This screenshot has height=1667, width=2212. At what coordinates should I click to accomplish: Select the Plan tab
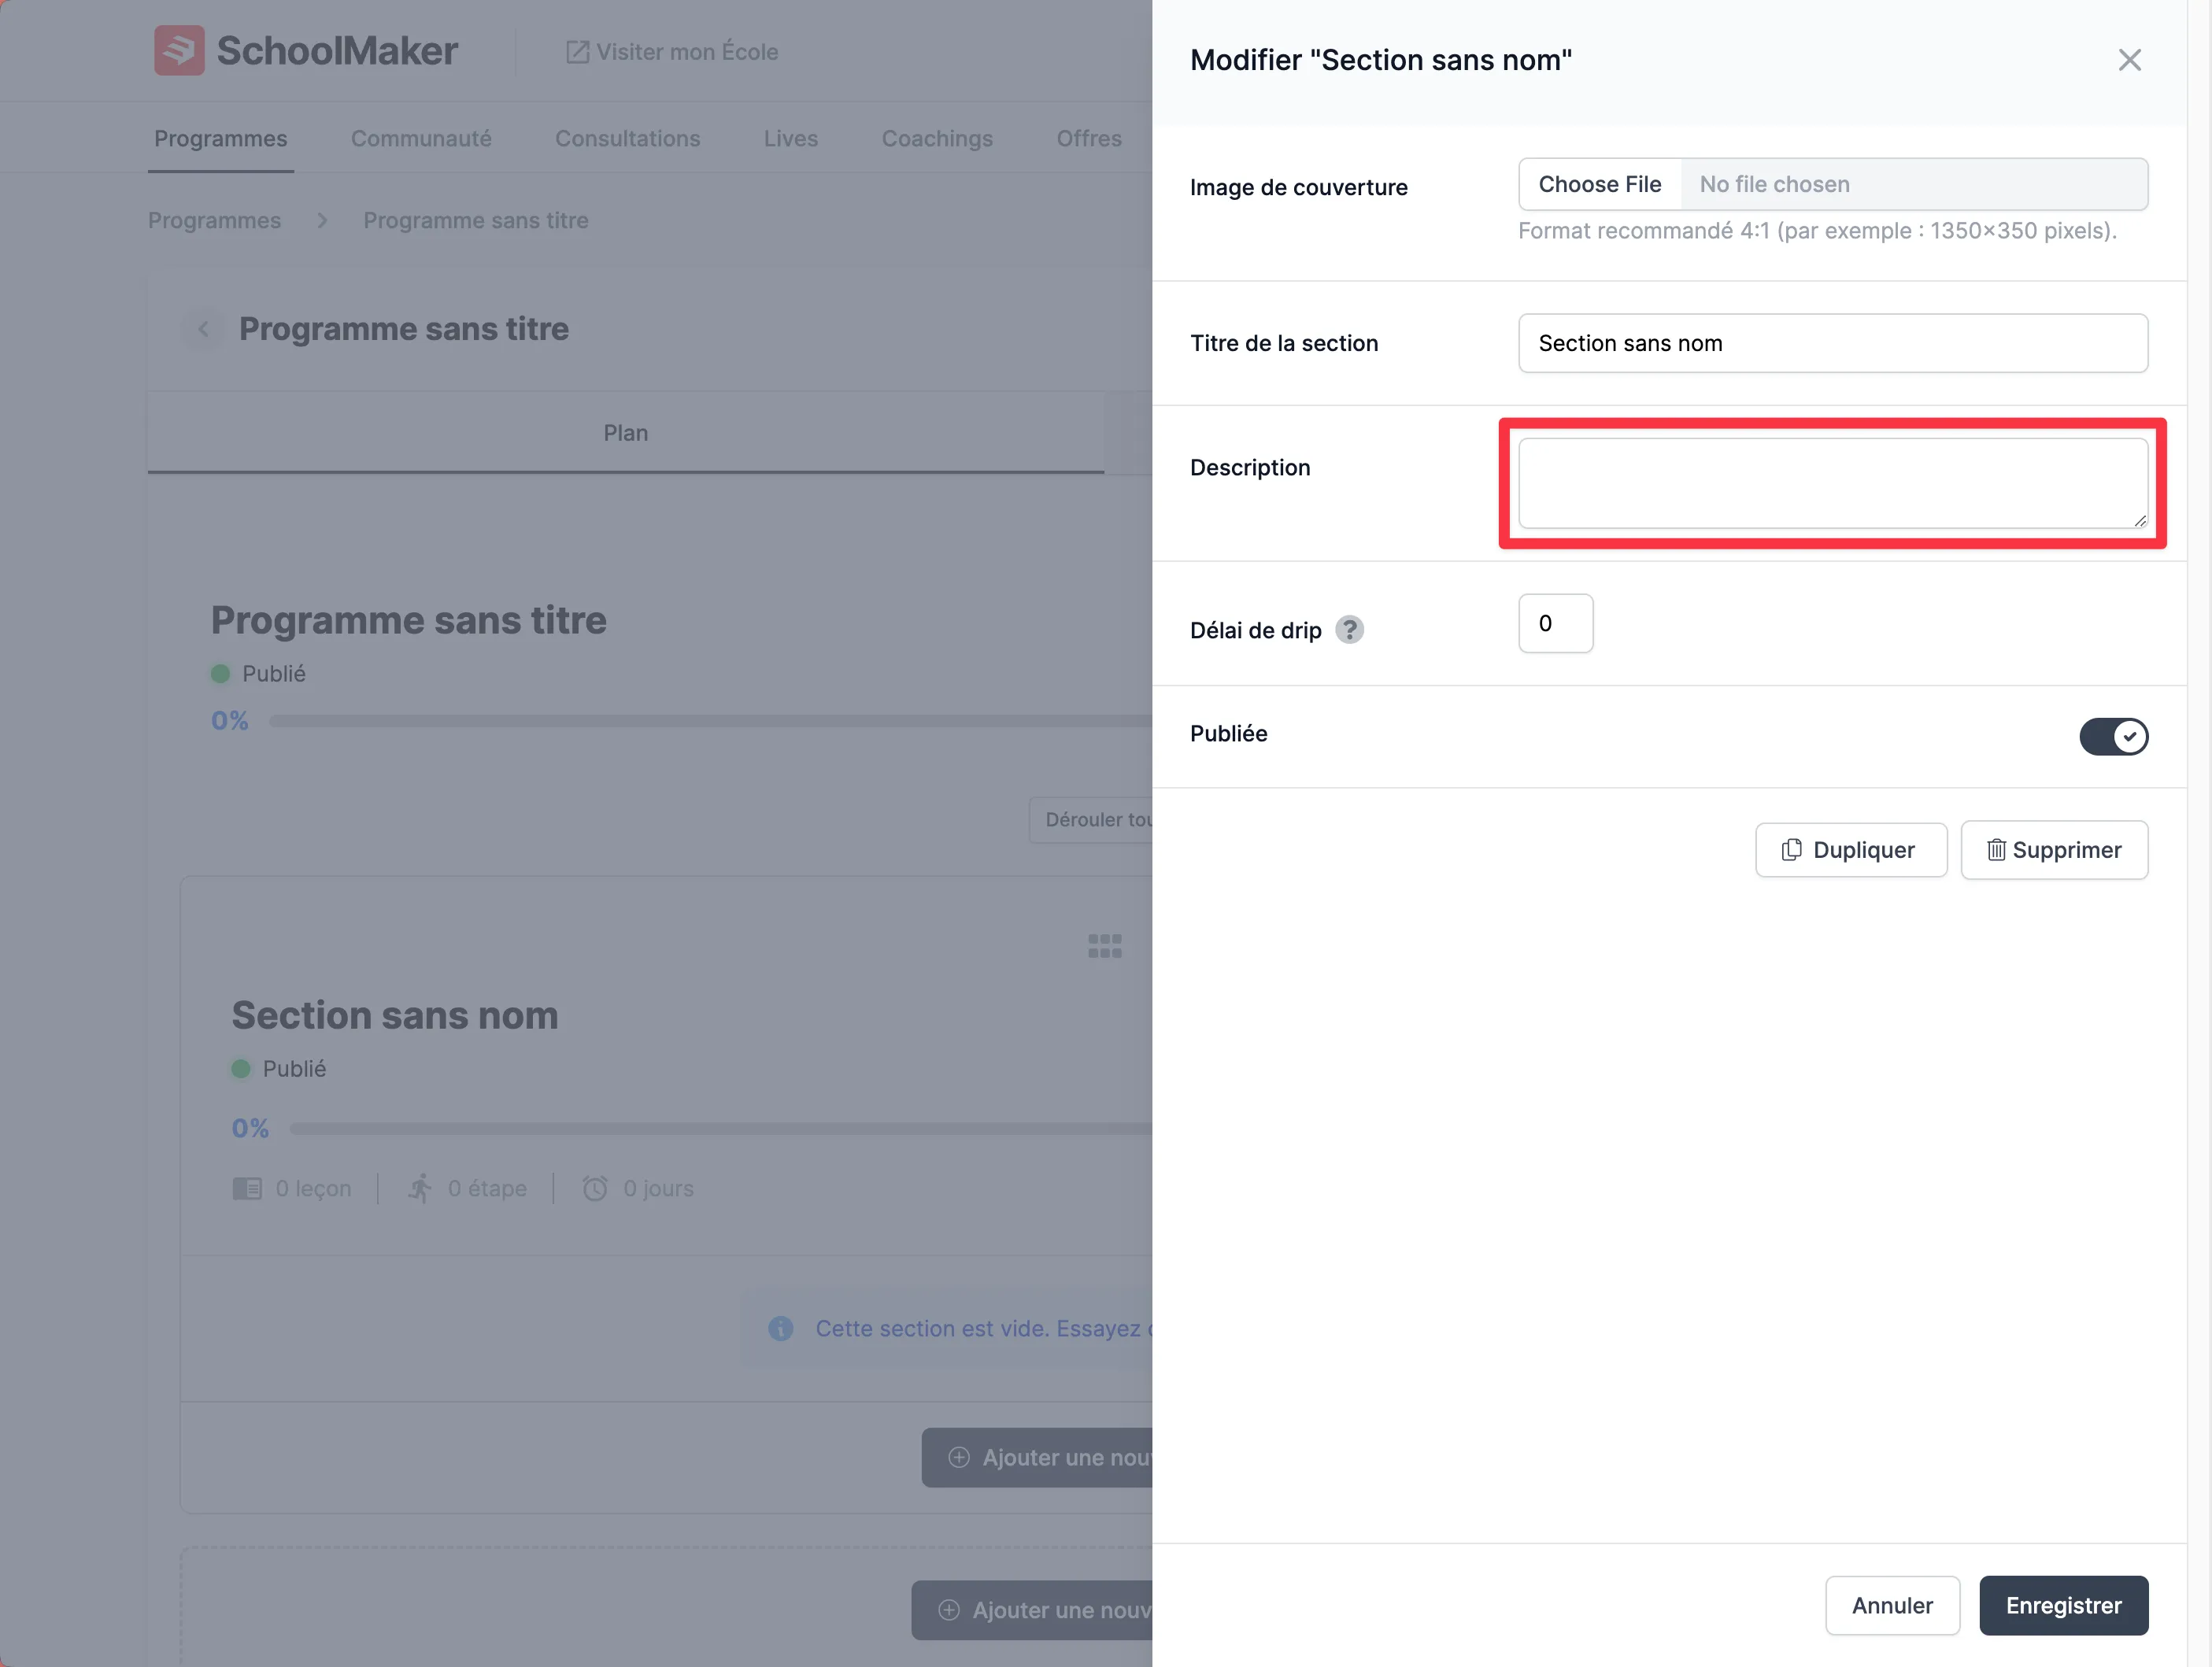[x=626, y=433]
